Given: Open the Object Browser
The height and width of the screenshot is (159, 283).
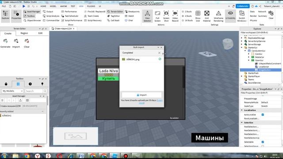Looking at the screenshot, I should tap(32, 21).
